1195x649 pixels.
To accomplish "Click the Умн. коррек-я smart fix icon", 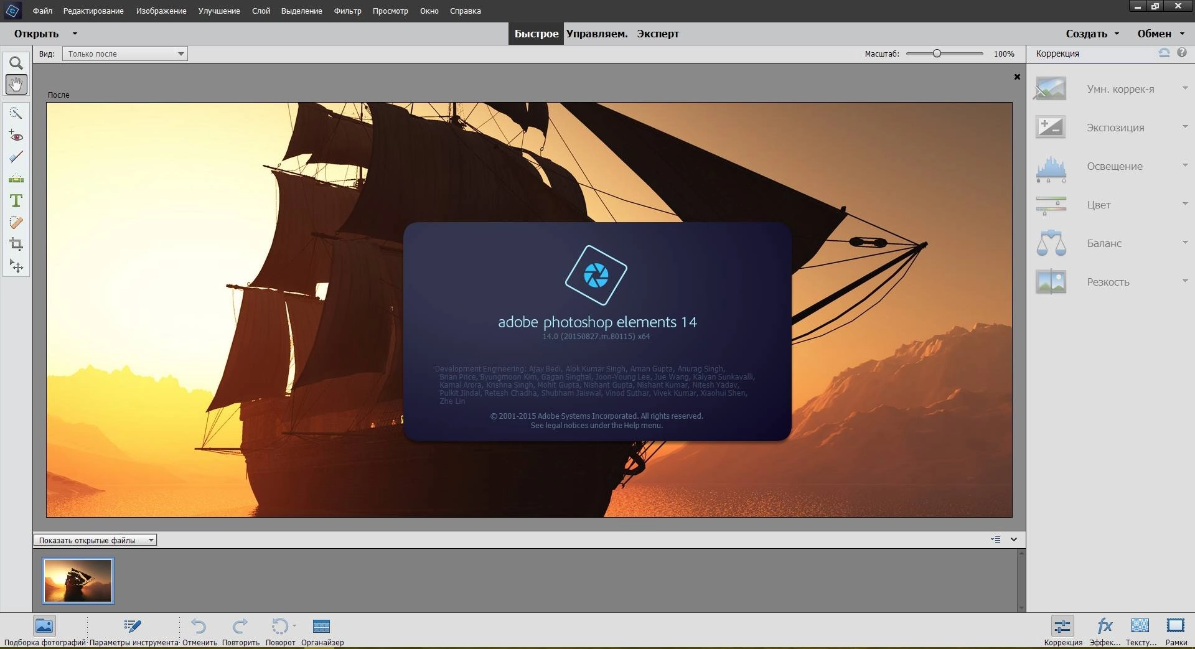I will point(1051,88).
